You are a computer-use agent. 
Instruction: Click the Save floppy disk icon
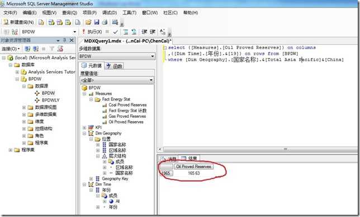pyautogui.click(x=97, y=22)
